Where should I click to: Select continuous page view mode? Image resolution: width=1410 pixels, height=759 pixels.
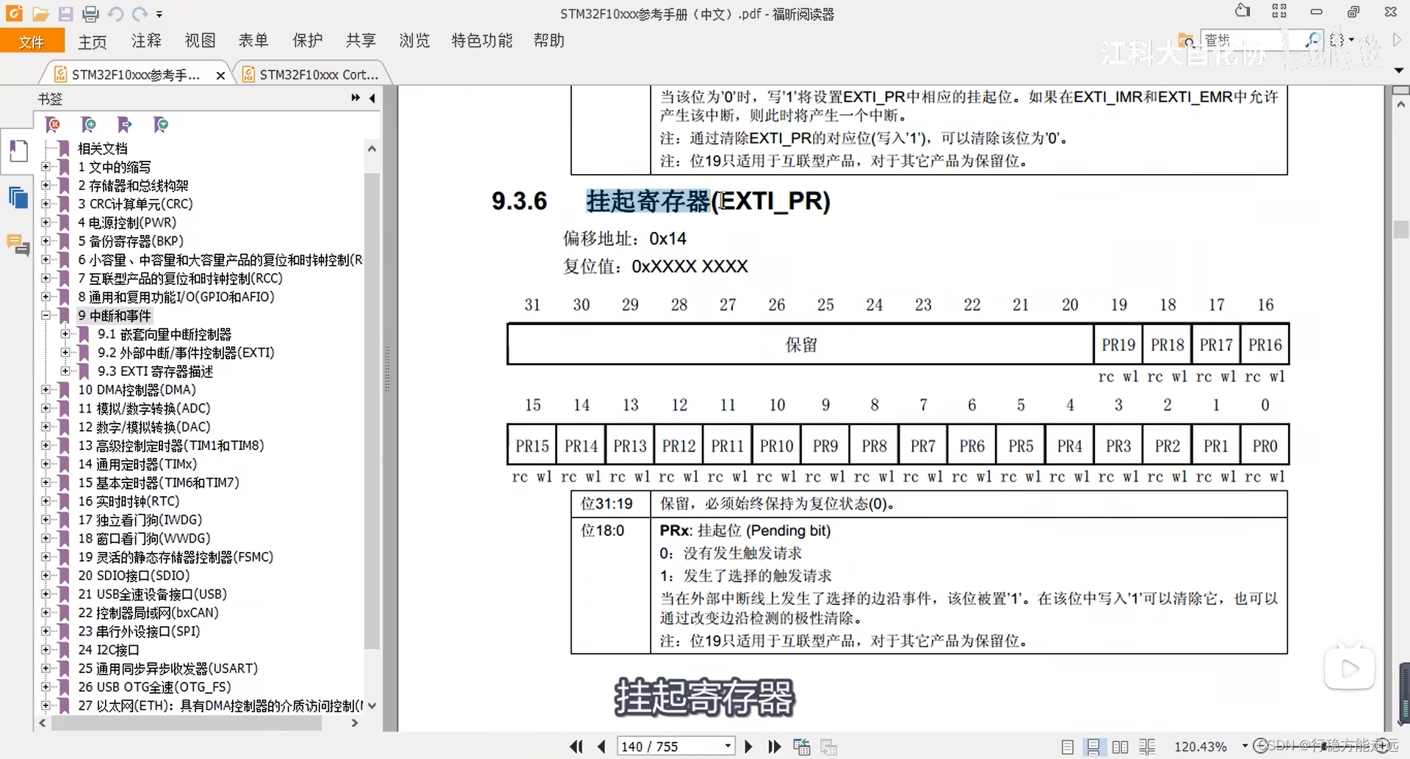click(1093, 747)
